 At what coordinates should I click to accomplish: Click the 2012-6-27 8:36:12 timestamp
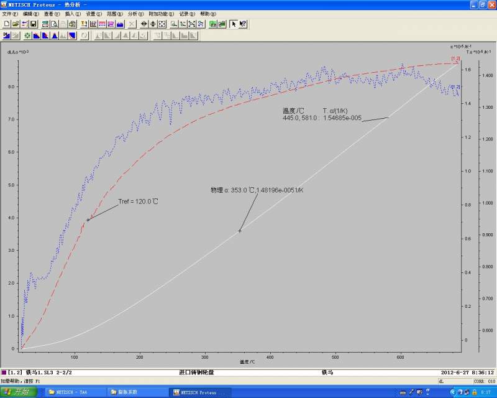[x=468, y=373]
